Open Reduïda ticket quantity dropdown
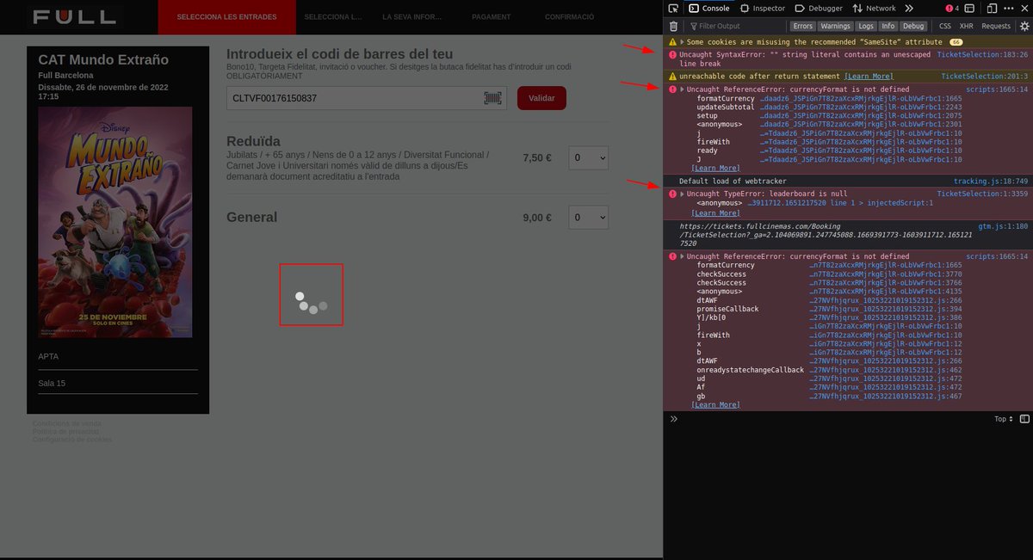This screenshot has height=560, width=1033. [x=589, y=157]
